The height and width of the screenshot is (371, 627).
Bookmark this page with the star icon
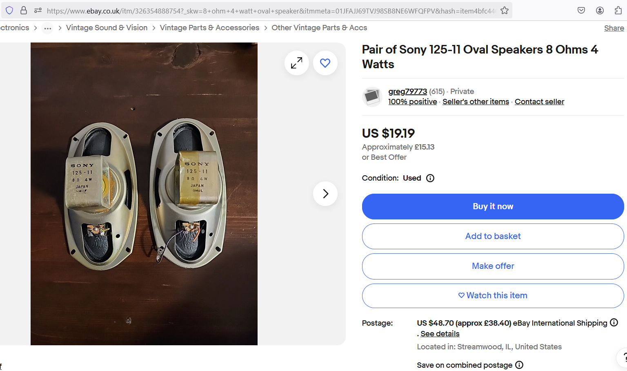[505, 11]
